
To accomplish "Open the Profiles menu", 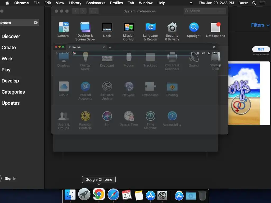I will click(x=116, y=3).
